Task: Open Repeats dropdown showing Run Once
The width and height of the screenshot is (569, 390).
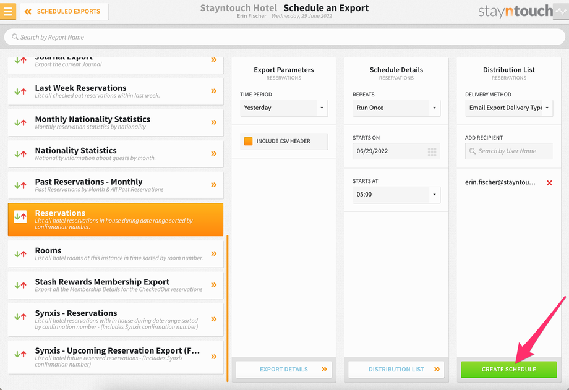Action: coord(396,108)
